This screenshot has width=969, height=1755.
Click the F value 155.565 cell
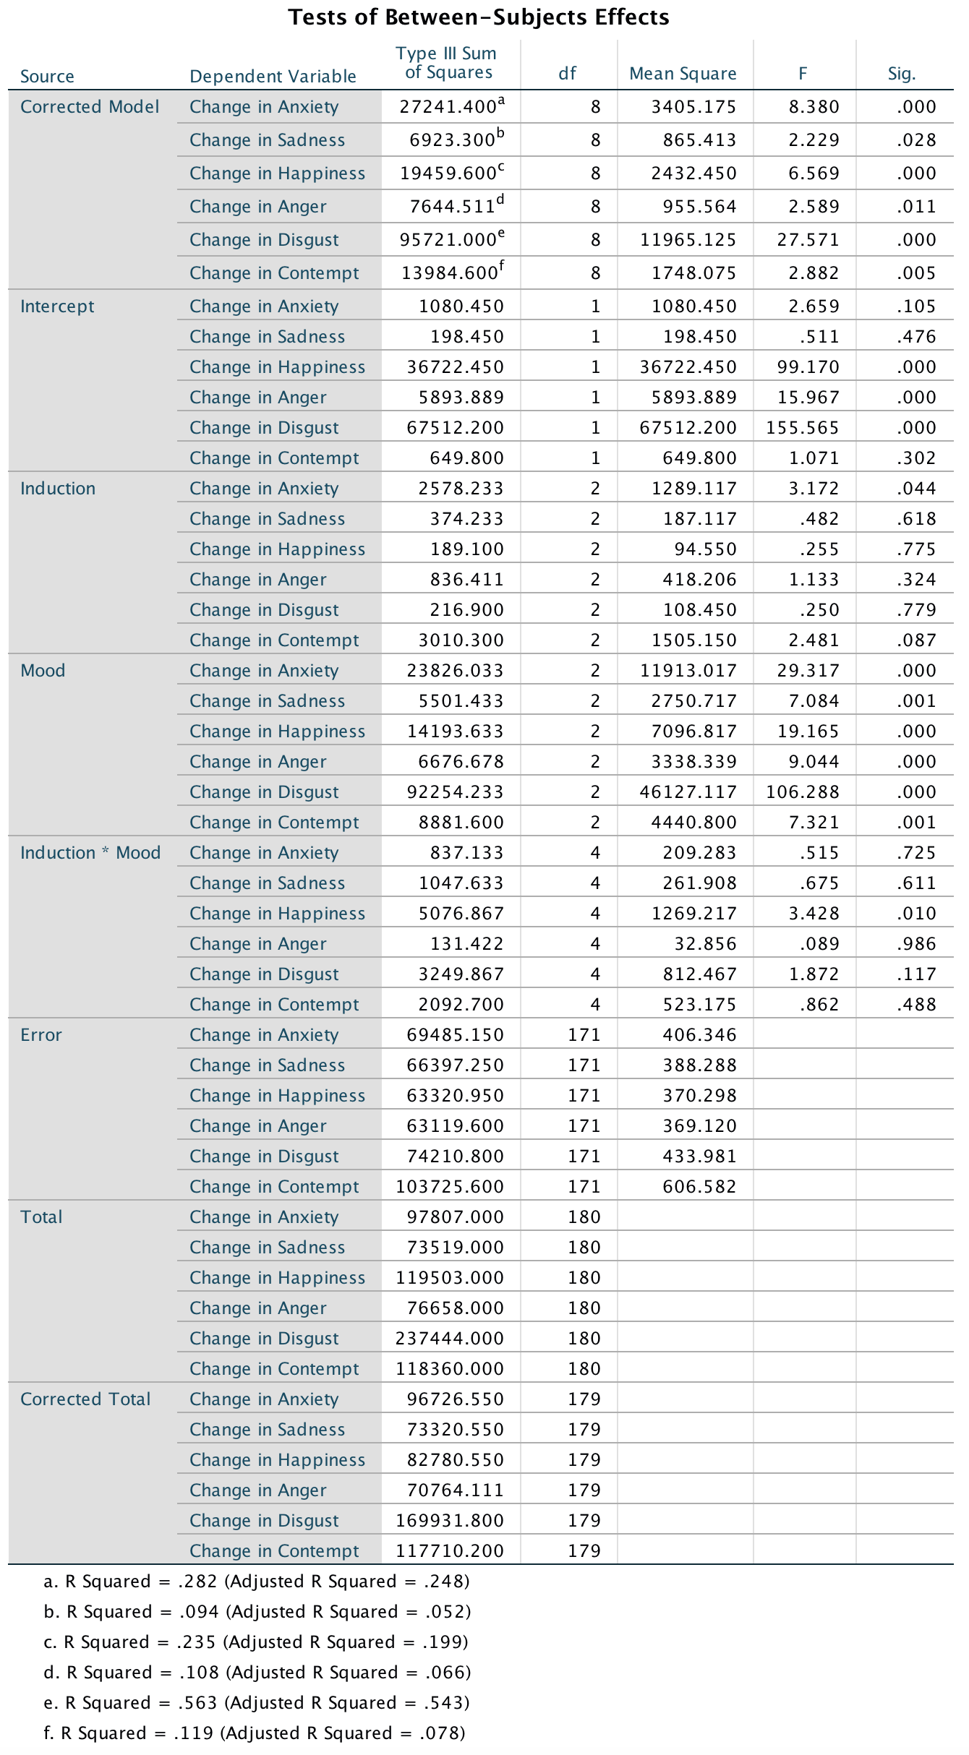pyautogui.click(x=803, y=428)
